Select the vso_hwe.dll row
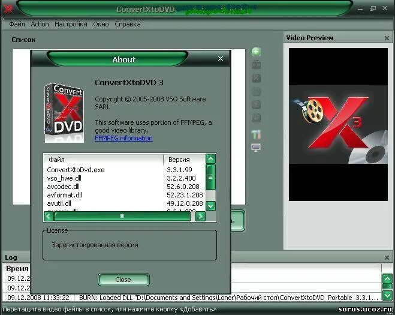395x315 pixels. tap(125, 178)
